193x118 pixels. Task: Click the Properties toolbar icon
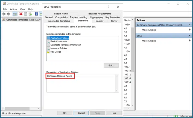click(x=25, y=14)
